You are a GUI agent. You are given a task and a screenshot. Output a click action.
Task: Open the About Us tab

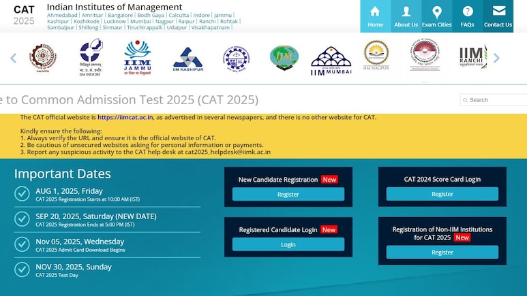[x=406, y=16]
